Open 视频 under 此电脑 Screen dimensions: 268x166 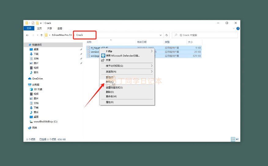[x=36, y=94]
